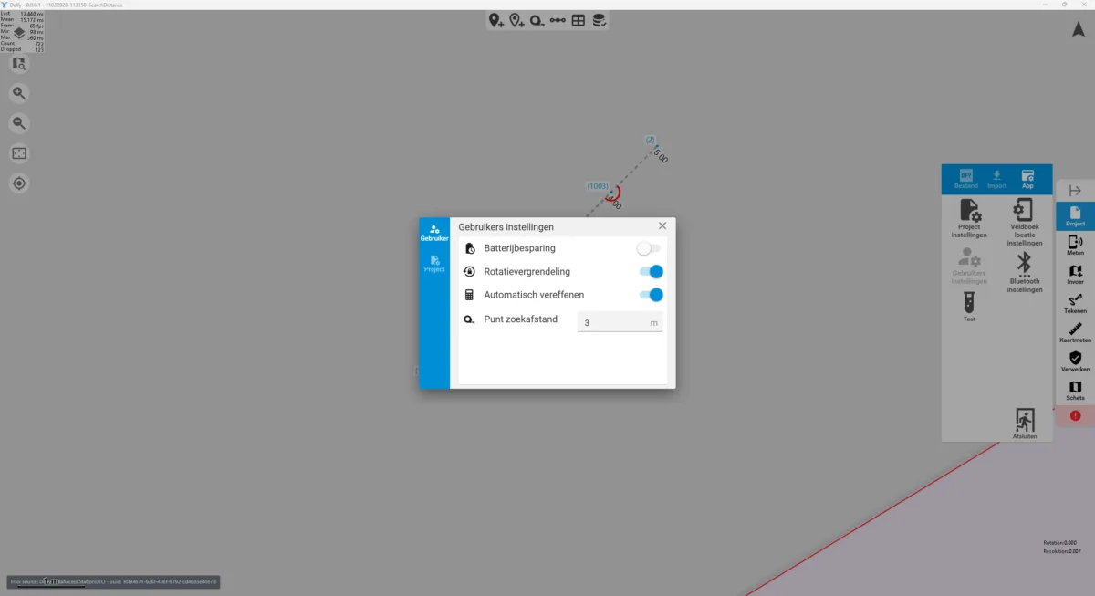Click the polyline chain icon in the toolbar
The width and height of the screenshot is (1095, 596).
[557, 20]
